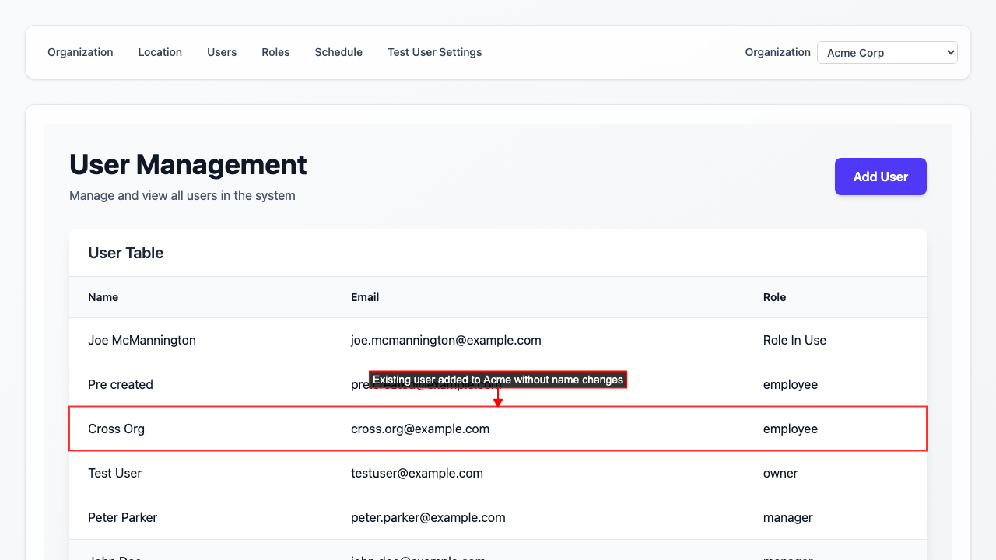Screen dimensions: 996x560
Task: Select the Peter Parker row
Action: [x=123, y=517]
